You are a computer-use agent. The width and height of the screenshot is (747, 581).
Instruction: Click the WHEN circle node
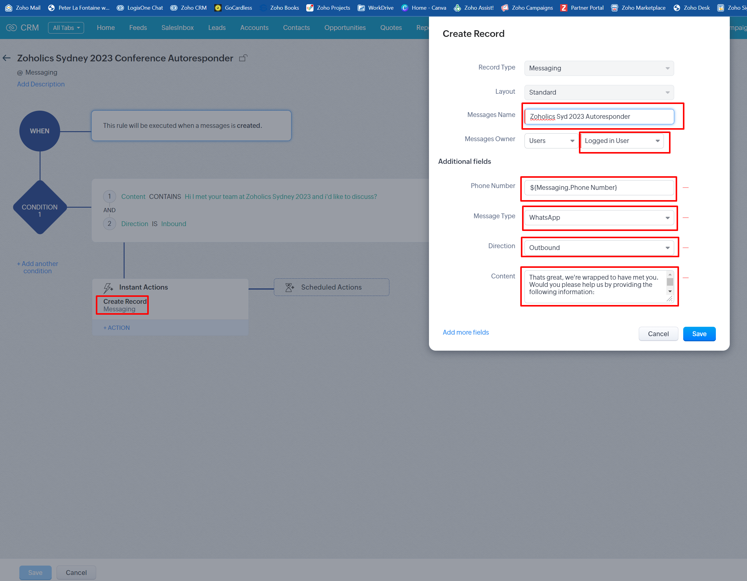[x=40, y=131]
